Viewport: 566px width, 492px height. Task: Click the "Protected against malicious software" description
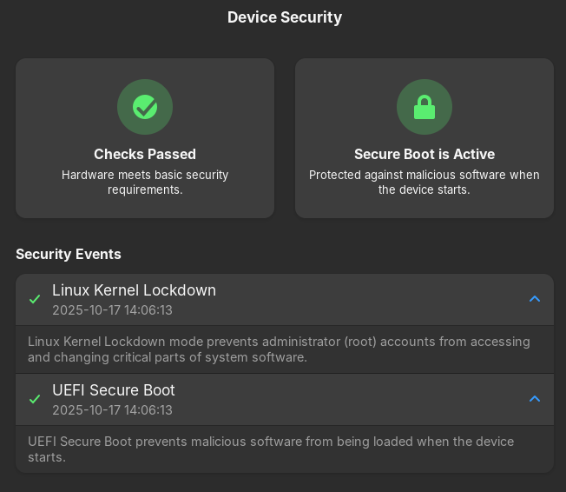click(424, 182)
